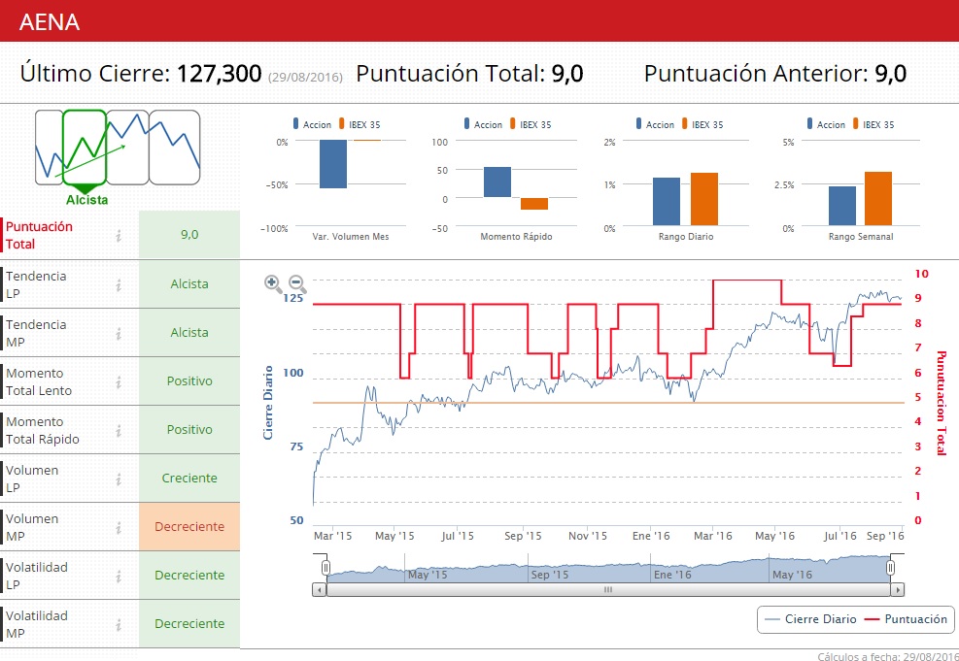This screenshot has height=661, width=959.
Task: Click the left handle of the range navigator
Action: tap(326, 568)
